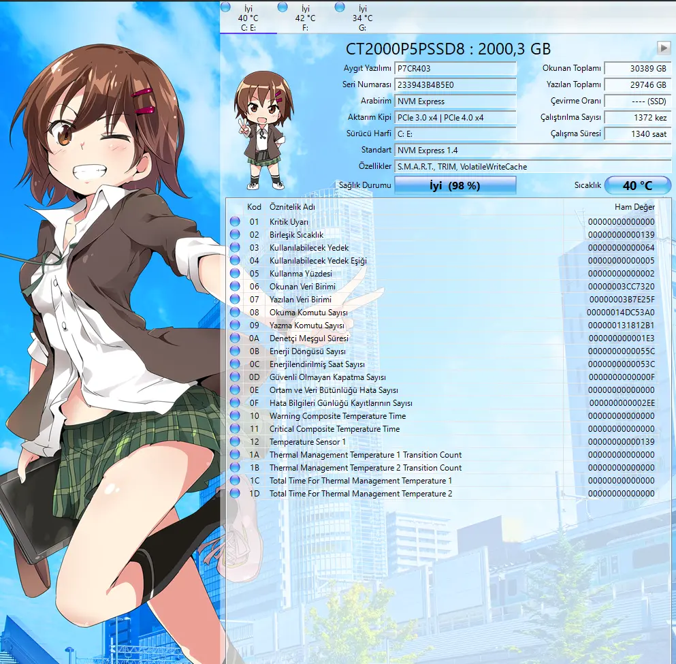Click the Sürücü Harfi field C: E:
Viewport: 676px width, 664px height.
(455, 134)
